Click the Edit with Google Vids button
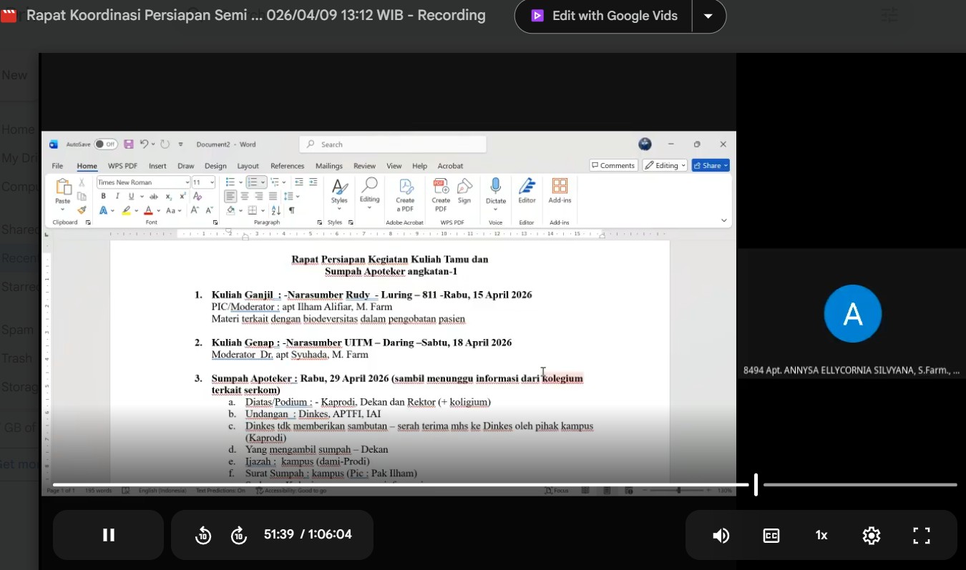Screen dimensions: 966x570 605,16
